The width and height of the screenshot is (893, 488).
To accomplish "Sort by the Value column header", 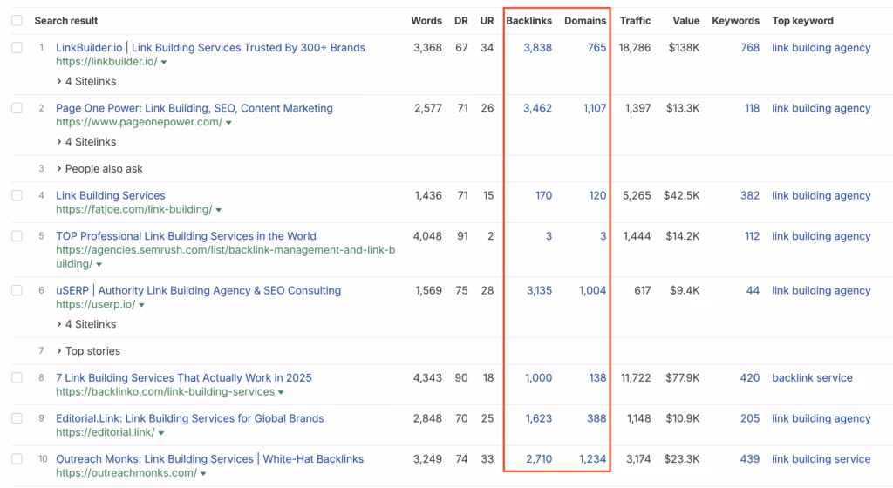I will click(685, 20).
